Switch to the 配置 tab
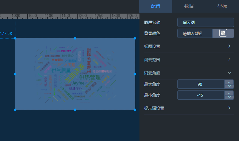Viewport: 239px width, 141px height. coord(155,6)
